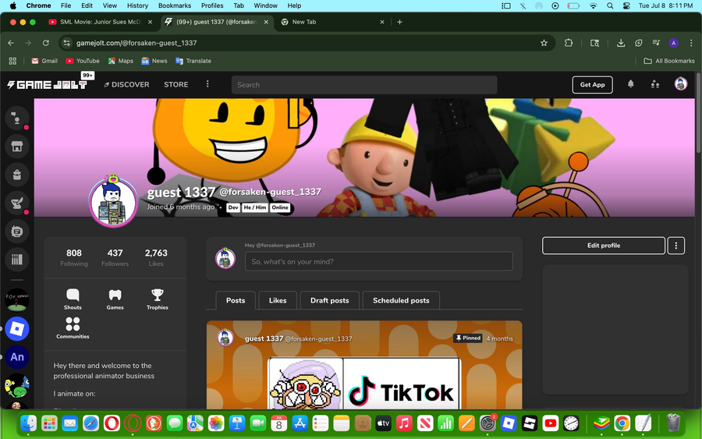Expand the Game Jolt header more options menu

[207, 84]
